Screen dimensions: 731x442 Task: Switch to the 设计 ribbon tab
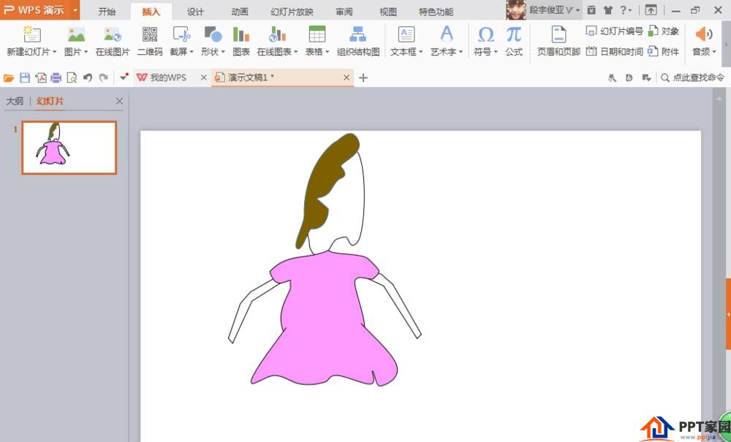coord(195,12)
